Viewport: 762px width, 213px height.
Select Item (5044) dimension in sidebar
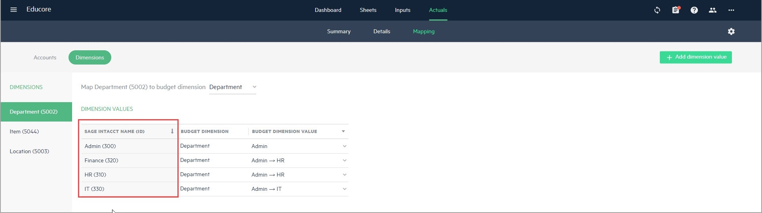[24, 131]
